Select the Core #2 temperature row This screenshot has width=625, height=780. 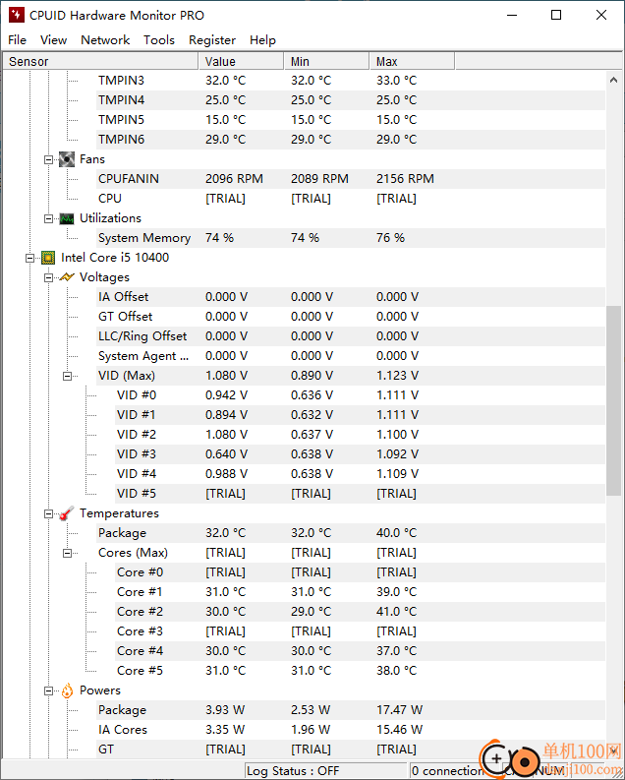pos(361,612)
